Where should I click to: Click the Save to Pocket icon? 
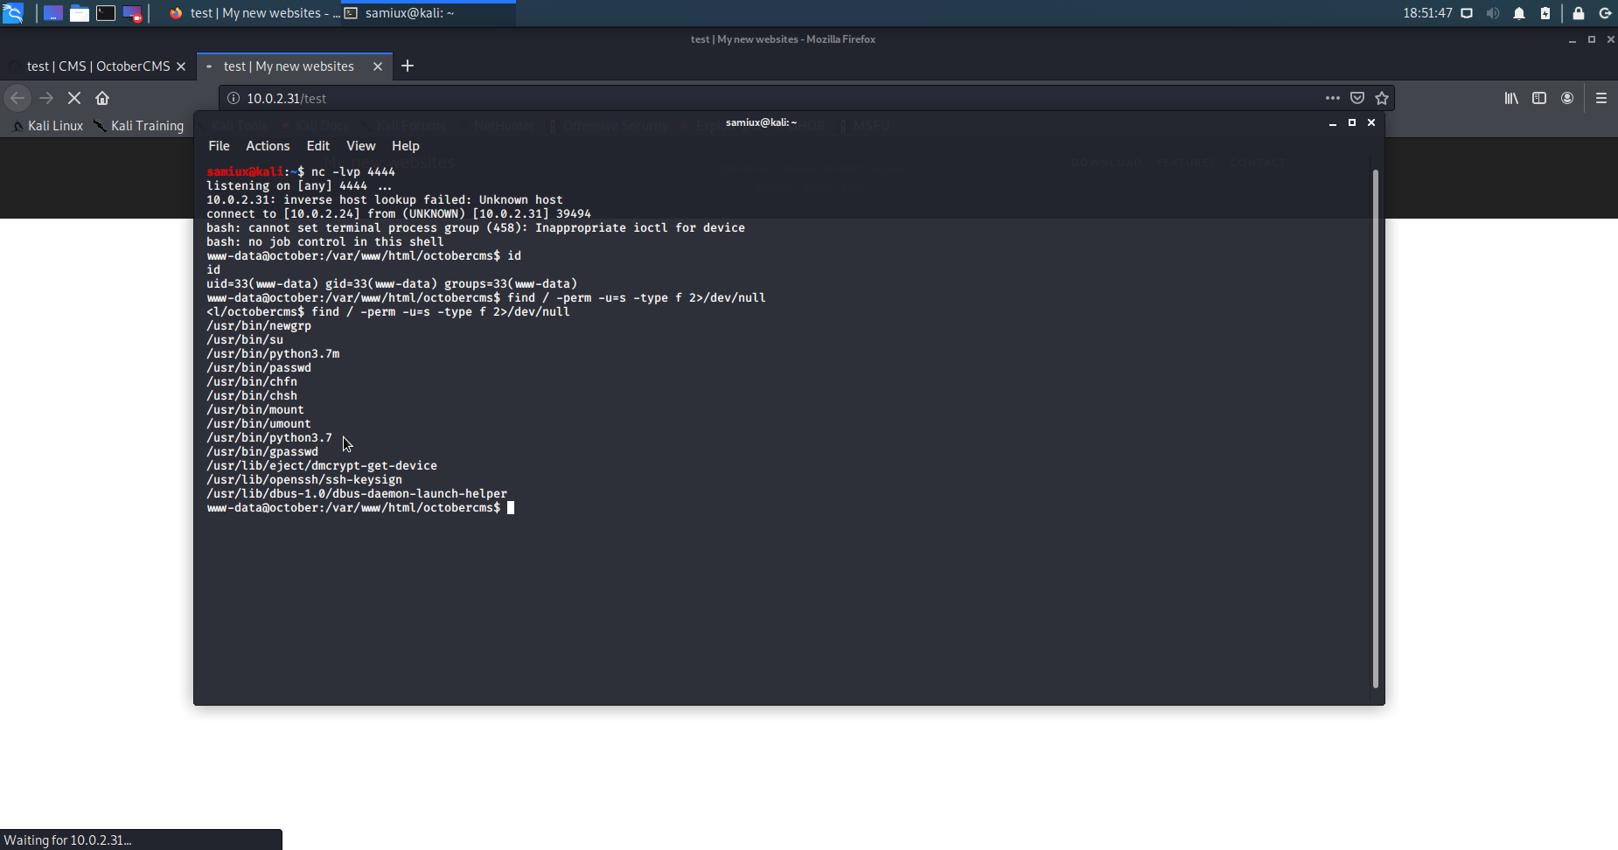click(x=1357, y=98)
